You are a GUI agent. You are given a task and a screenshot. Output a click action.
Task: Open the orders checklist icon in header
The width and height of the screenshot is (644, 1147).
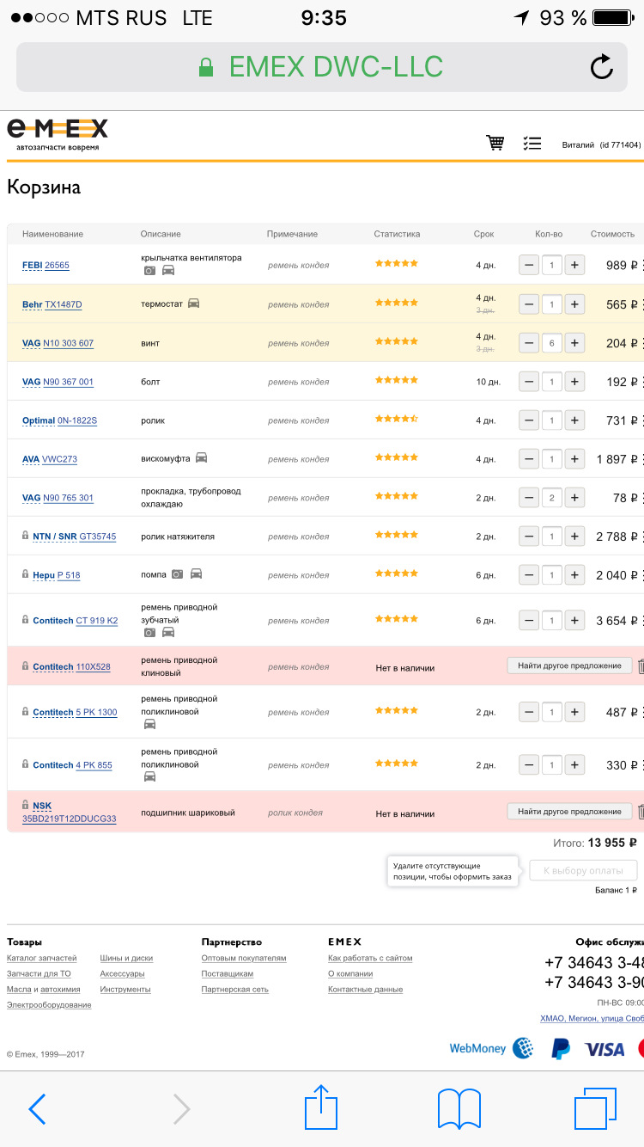coord(532,143)
